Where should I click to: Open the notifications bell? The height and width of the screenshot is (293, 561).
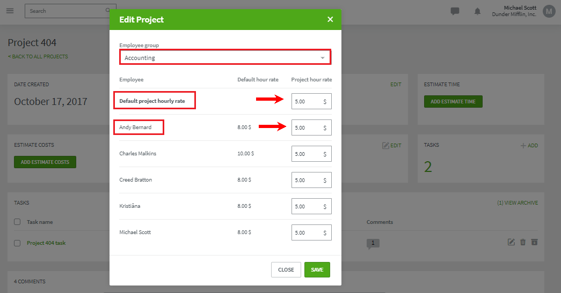point(477,11)
